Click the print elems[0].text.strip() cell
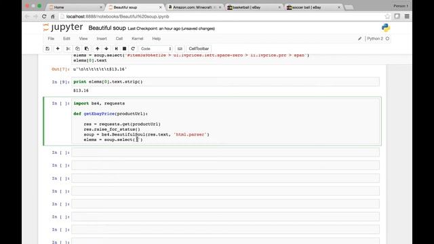 point(225,82)
